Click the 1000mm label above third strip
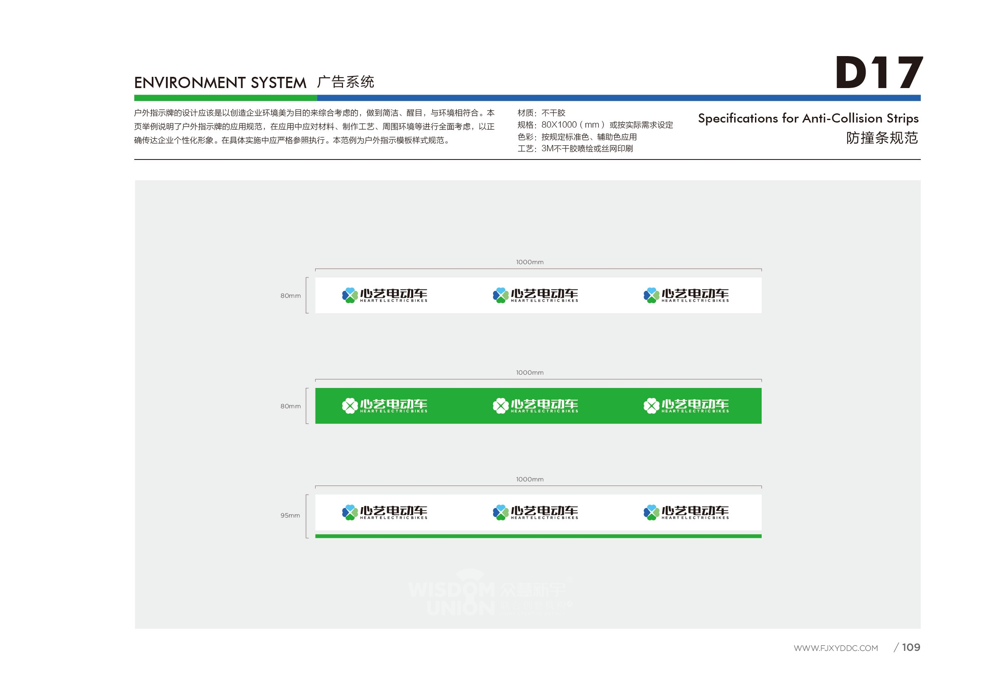This screenshot has width=982, height=687. [x=530, y=479]
